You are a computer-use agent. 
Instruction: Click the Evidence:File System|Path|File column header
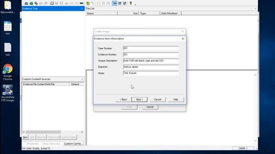pyautogui.click(x=46, y=84)
